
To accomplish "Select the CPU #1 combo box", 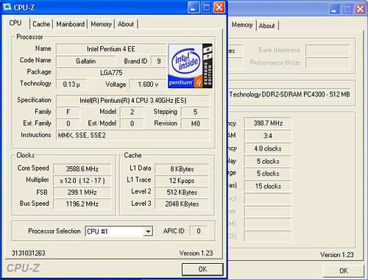I will tap(118, 231).
